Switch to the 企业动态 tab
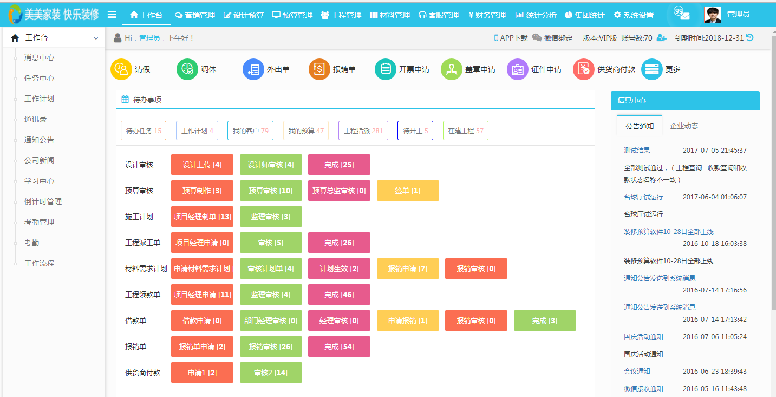This screenshot has height=397, width=776. coord(684,126)
